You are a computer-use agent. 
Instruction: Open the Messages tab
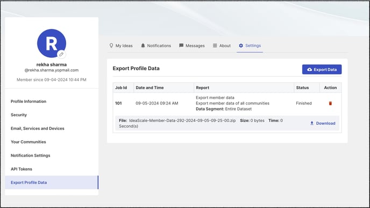192,46
